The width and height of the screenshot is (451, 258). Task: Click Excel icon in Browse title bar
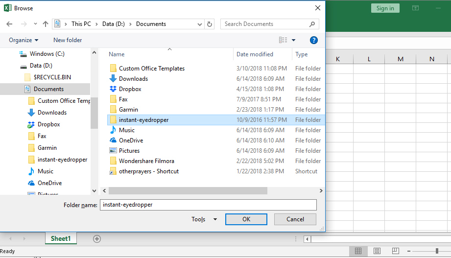pos(8,8)
